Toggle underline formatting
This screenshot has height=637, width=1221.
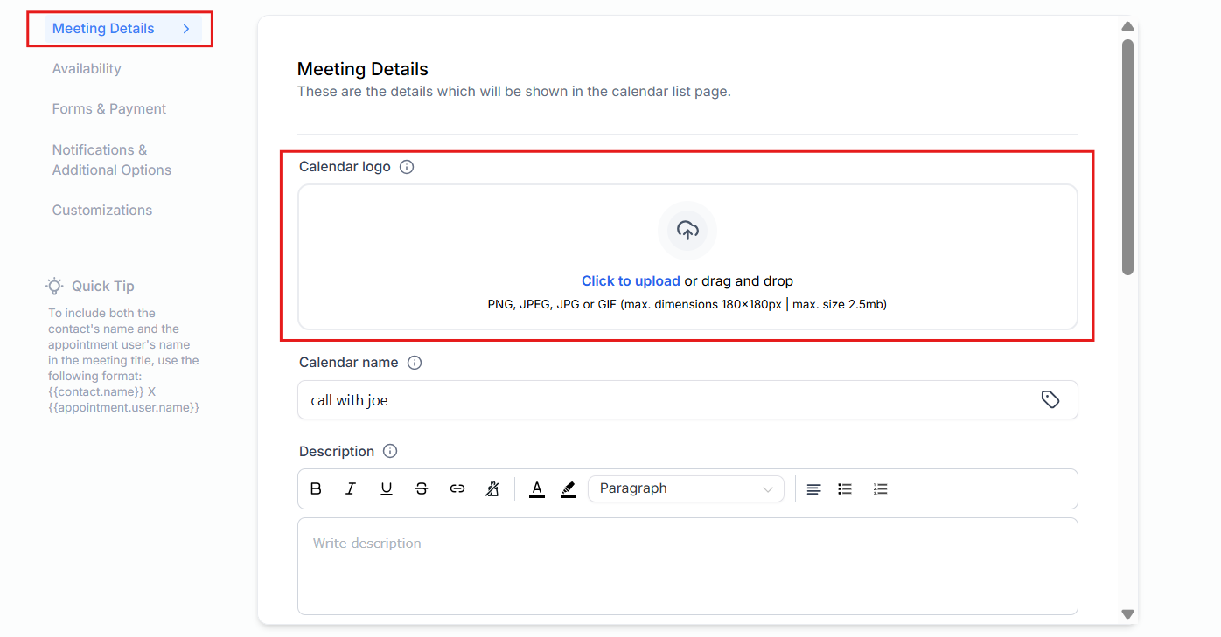point(386,488)
